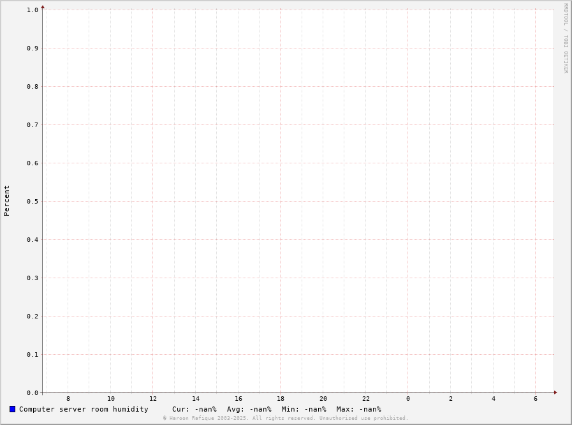Select the 1.0 label on y-axis
Image resolution: width=572 pixels, height=425 pixels.
[x=33, y=10]
